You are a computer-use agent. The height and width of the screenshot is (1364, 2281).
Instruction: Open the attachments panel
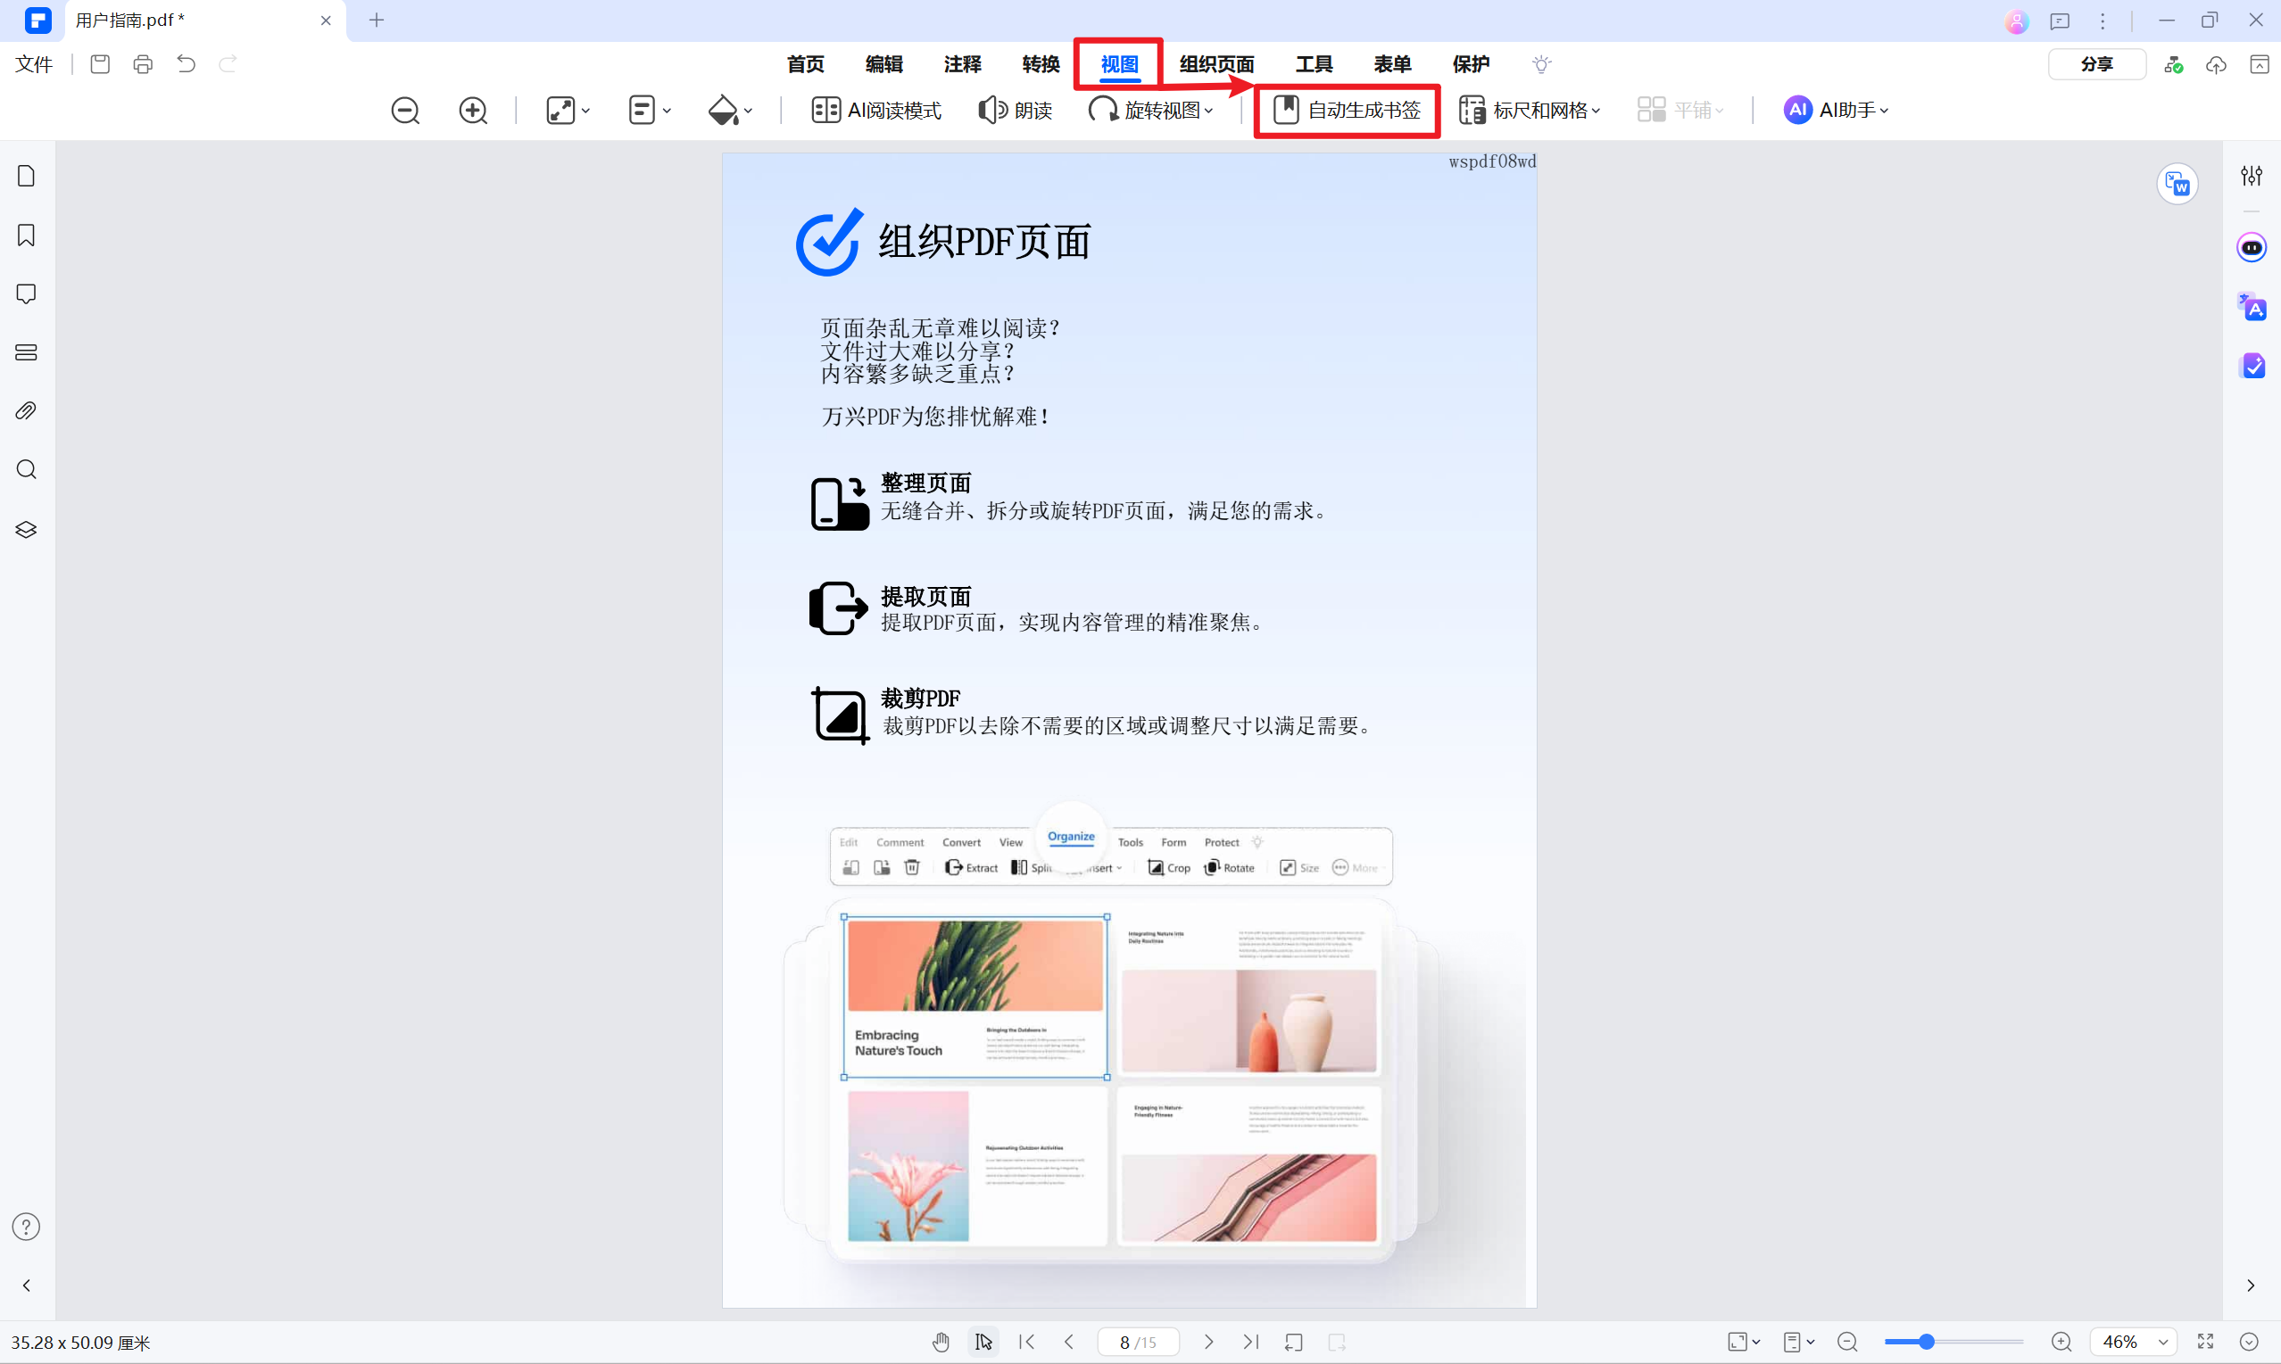(26, 411)
